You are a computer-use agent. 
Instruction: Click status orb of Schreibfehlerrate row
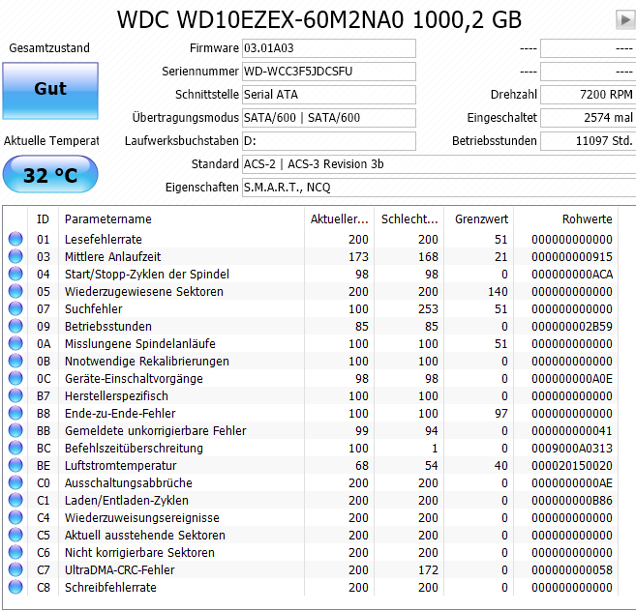[15, 588]
